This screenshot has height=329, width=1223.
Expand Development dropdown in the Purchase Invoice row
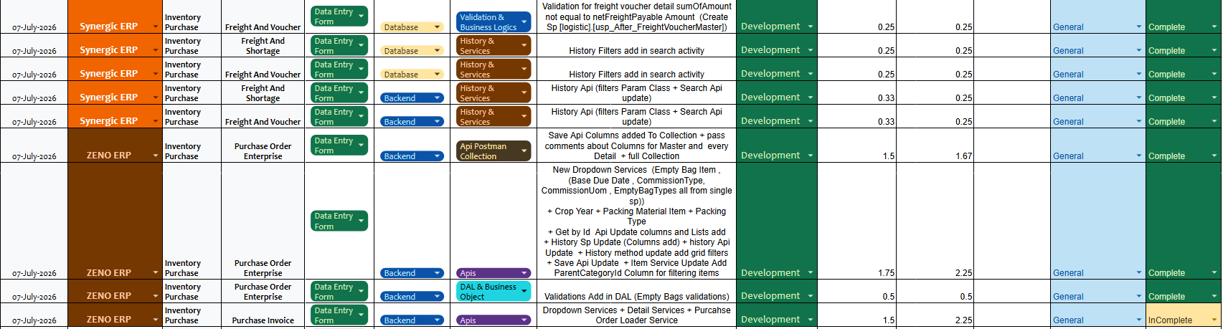click(777, 320)
